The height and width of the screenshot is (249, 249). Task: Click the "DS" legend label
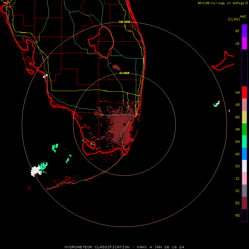point(237,166)
